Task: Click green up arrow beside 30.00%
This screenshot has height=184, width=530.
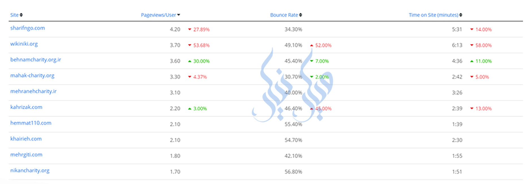Action: point(190,61)
